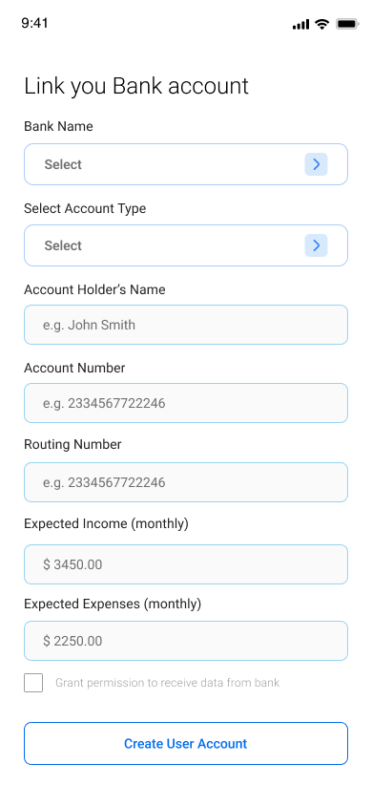This screenshot has width=372, height=806.
Task: Submit with Create User Account button
Action: (x=186, y=743)
